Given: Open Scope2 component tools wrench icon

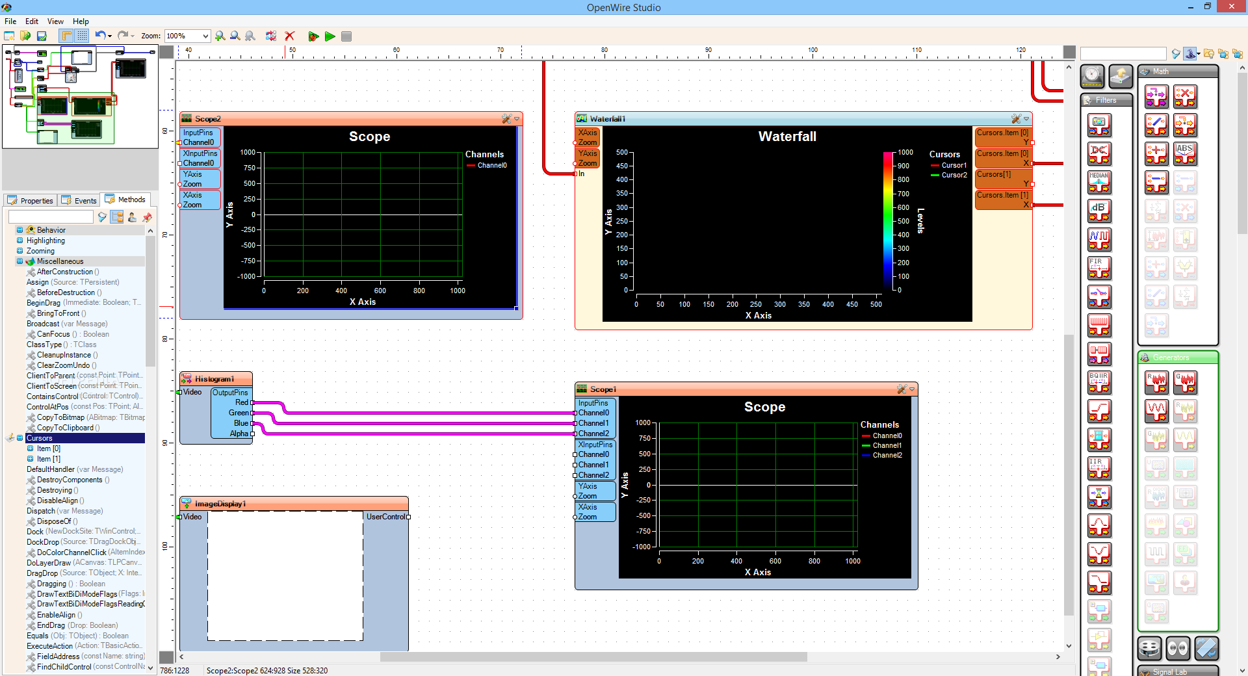Looking at the screenshot, I should [x=506, y=119].
